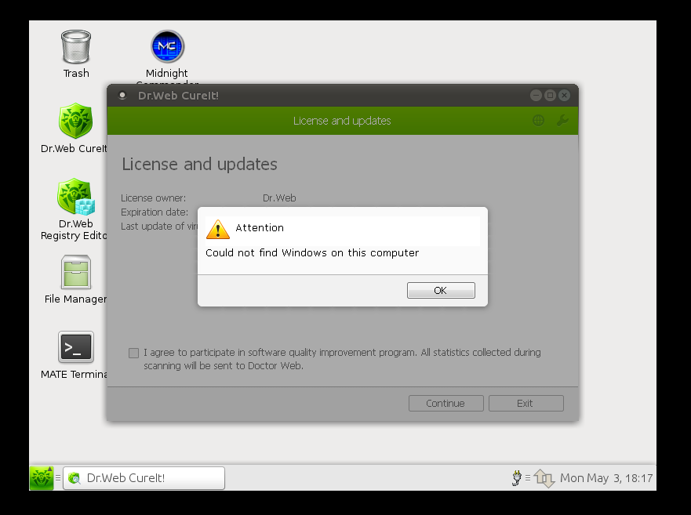Select the Dr.Web CureIt! taskbar window button

click(144, 478)
